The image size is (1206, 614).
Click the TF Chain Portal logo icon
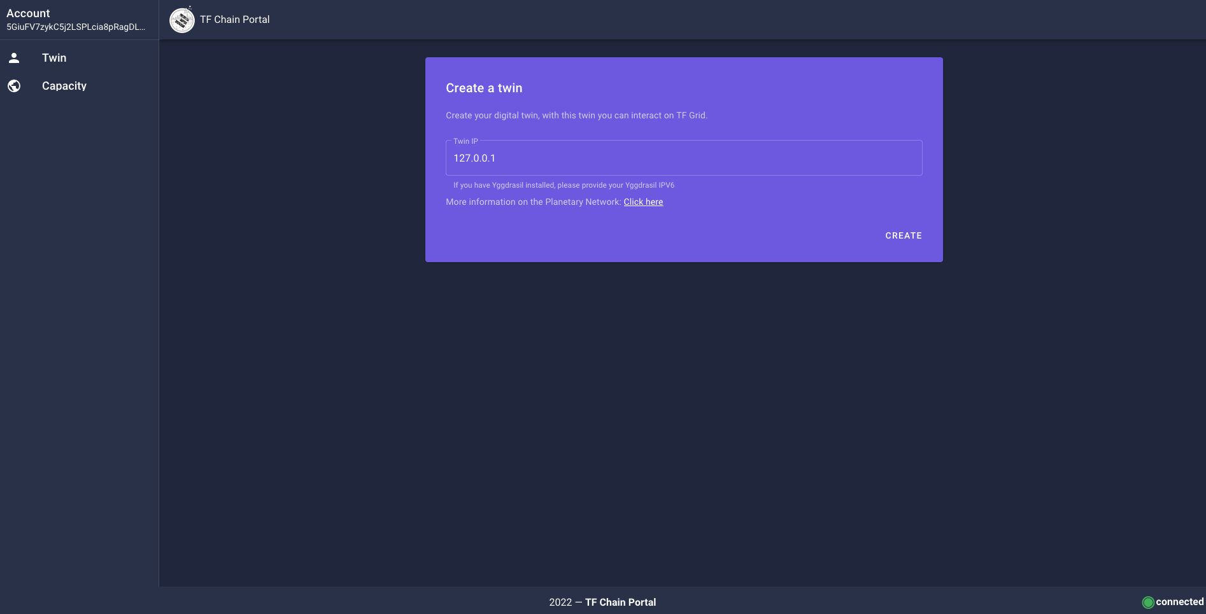pyautogui.click(x=182, y=20)
